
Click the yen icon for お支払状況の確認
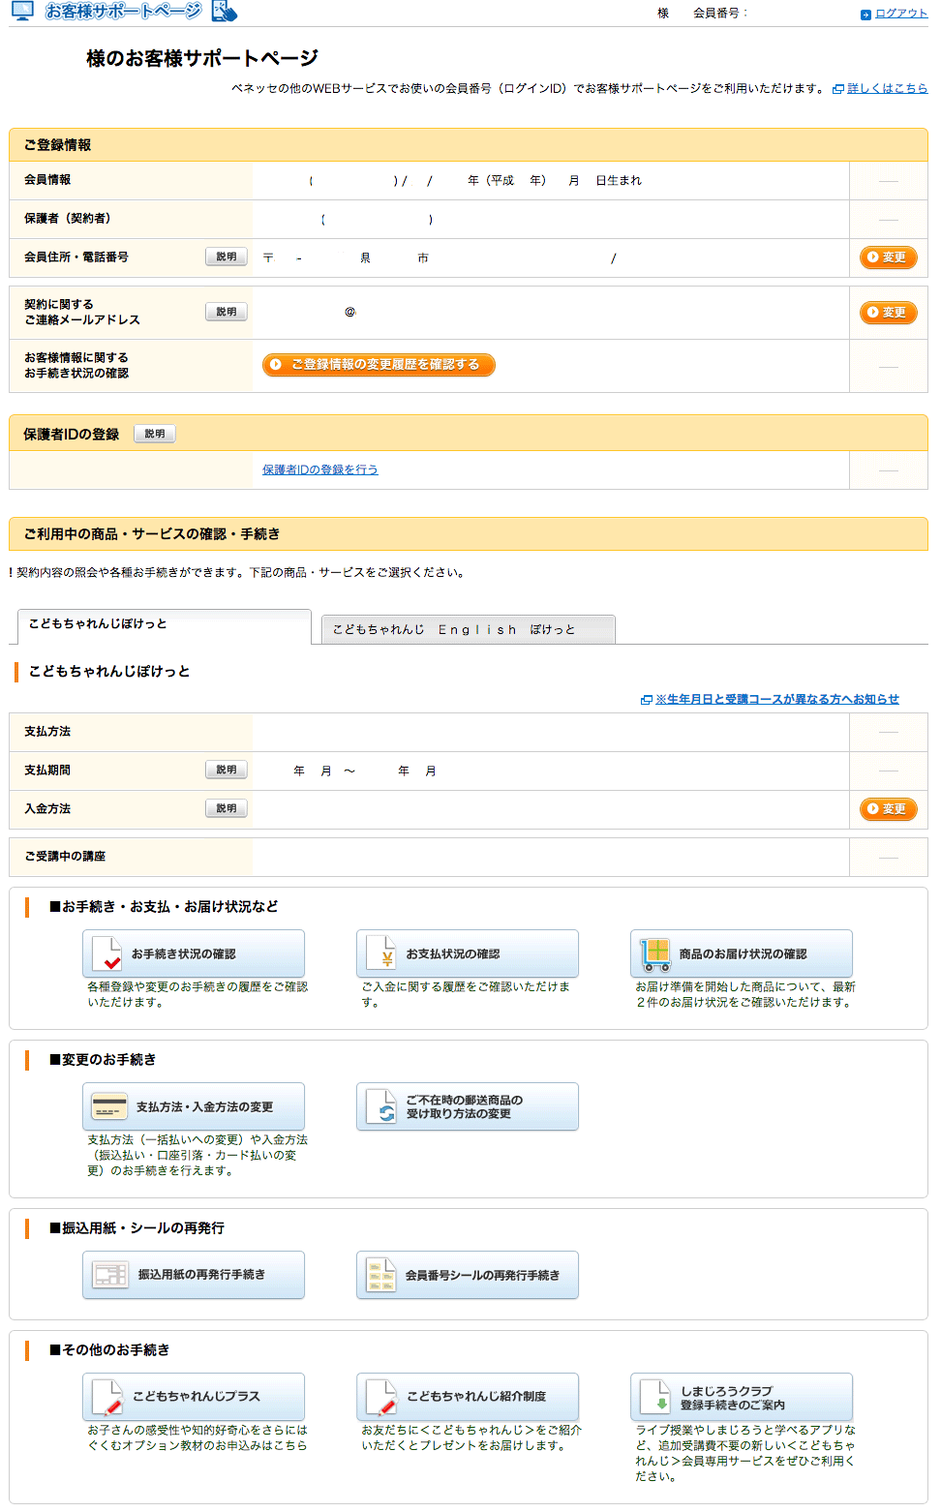click(x=380, y=953)
